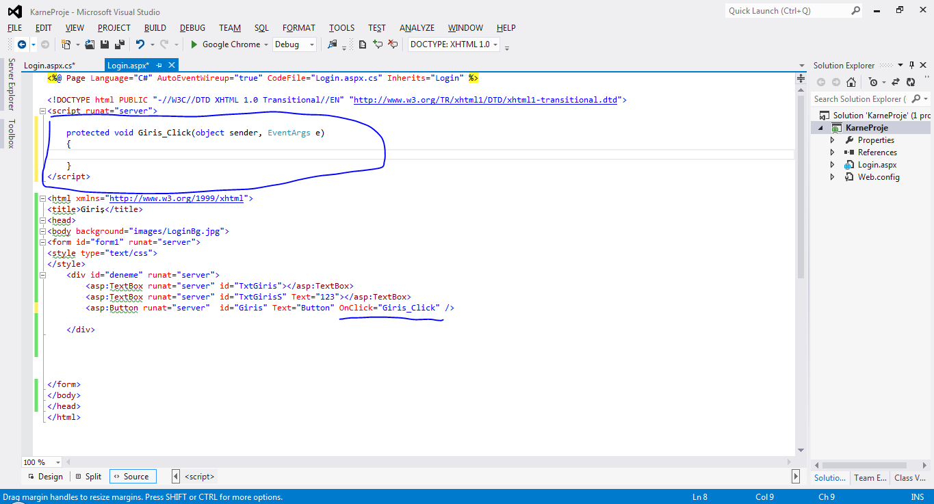Open the Server Explorer side panel
This screenshot has width=934, height=504.
point(11,85)
